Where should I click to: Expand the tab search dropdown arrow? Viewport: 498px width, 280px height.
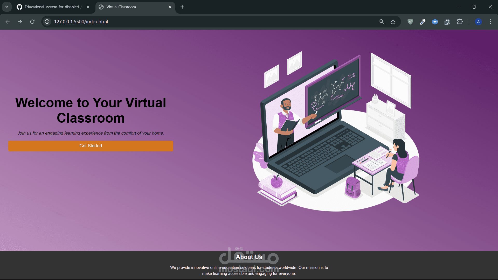[x=7, y=7]
